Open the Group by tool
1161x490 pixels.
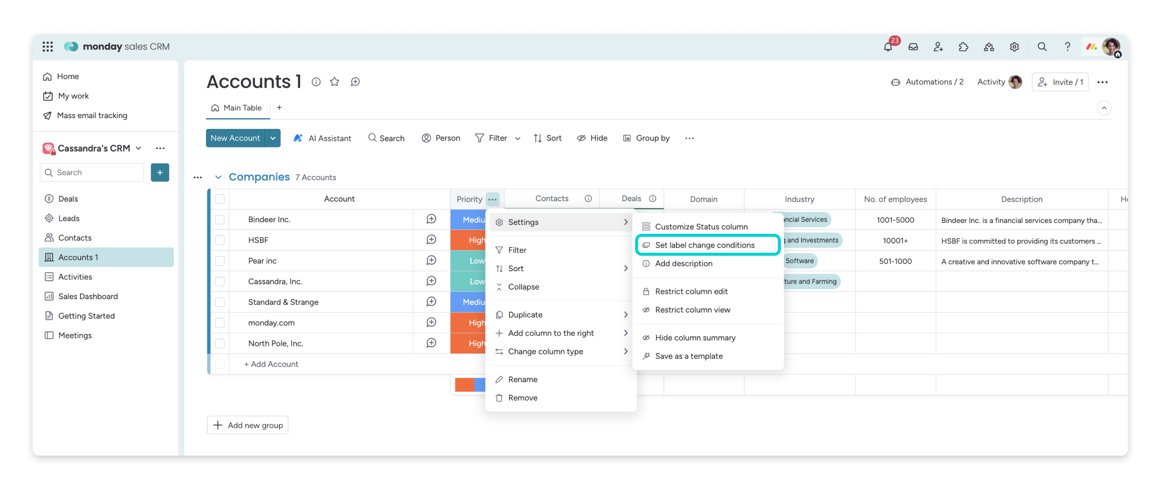pos(646,138)
